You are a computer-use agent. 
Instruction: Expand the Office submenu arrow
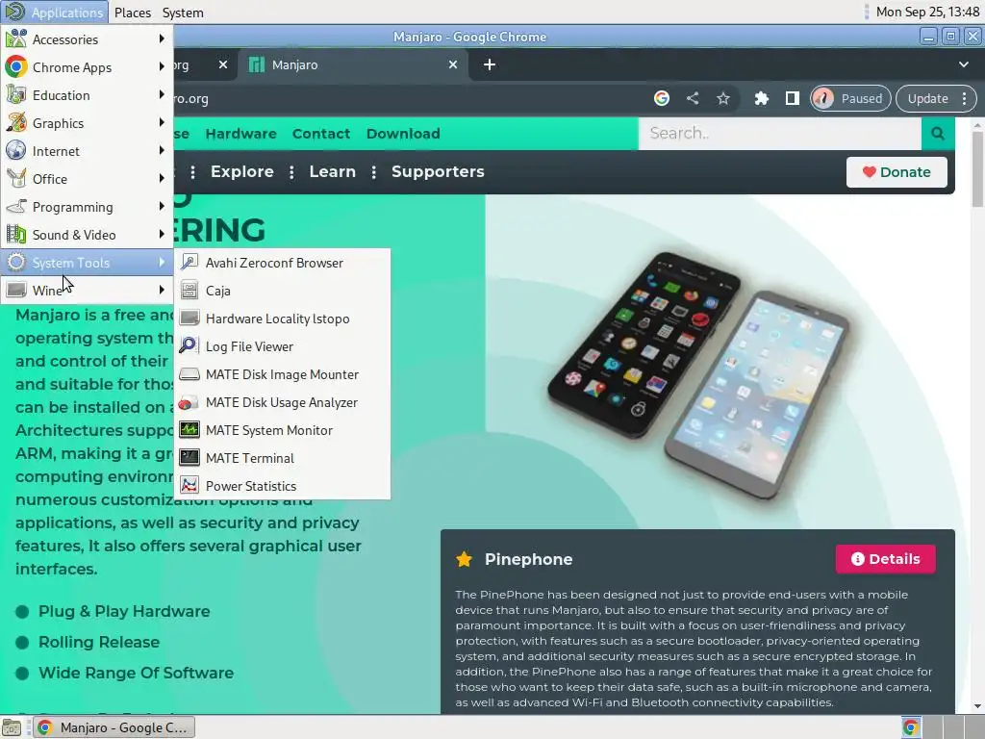162,178
